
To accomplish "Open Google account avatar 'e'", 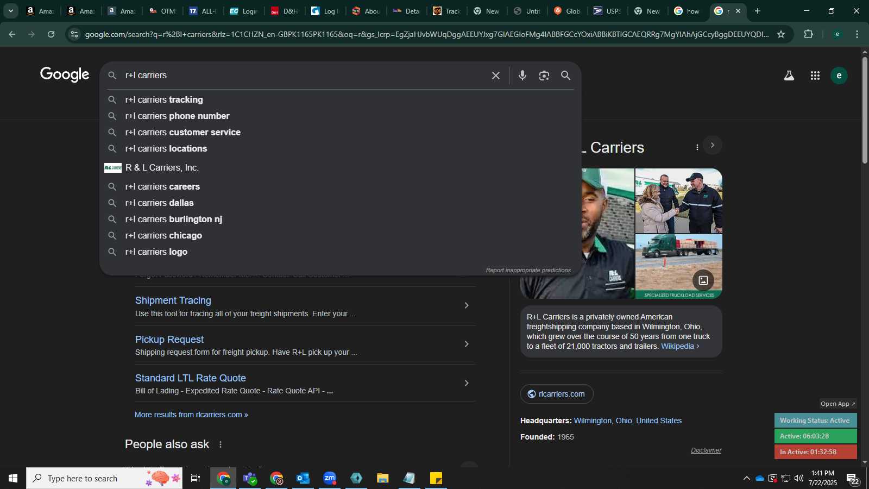I will [839, 76].
